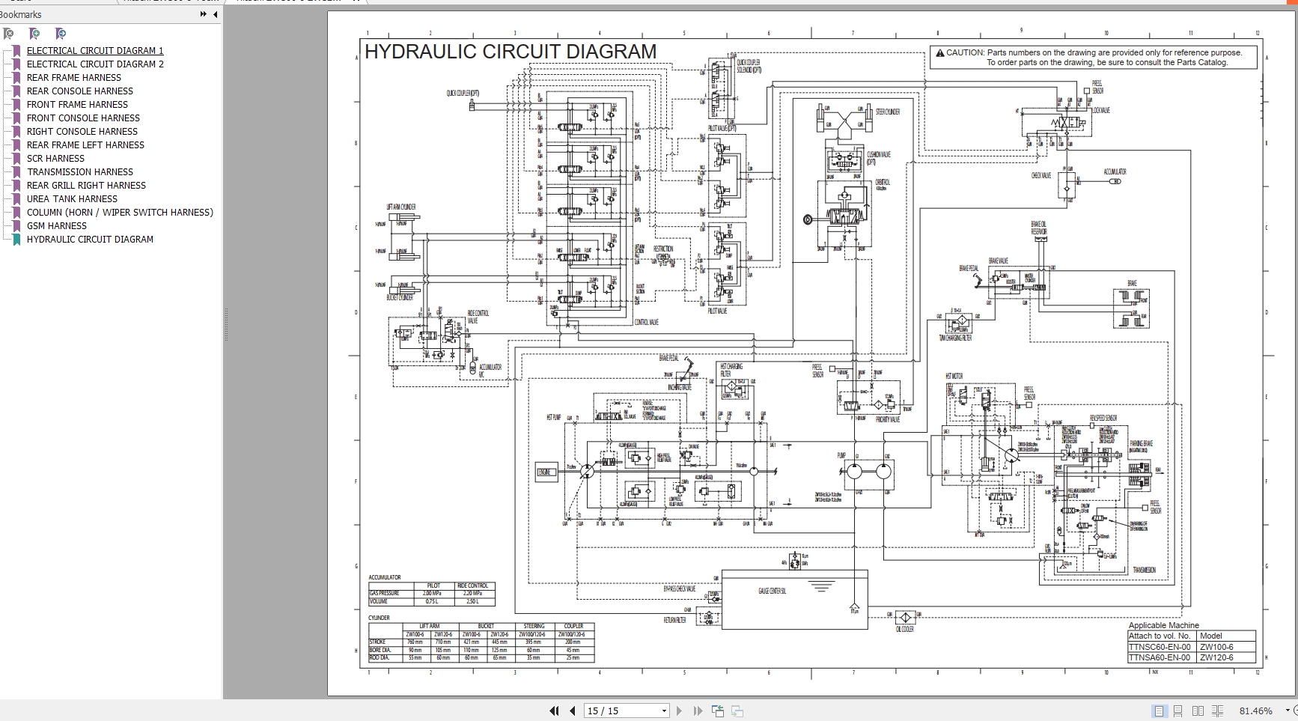Image resolution: width=1298 pixels, height=721 pixels.
Task: Click the Bookmarks panel title
Action: pyautogui.click(x=21, y=14)
